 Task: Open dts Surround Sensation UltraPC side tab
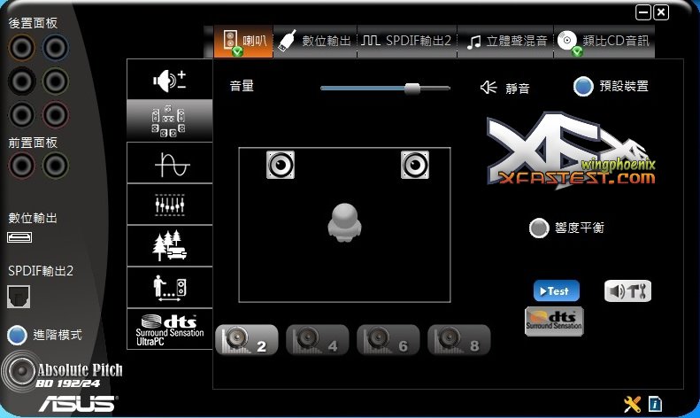(170, 329)
